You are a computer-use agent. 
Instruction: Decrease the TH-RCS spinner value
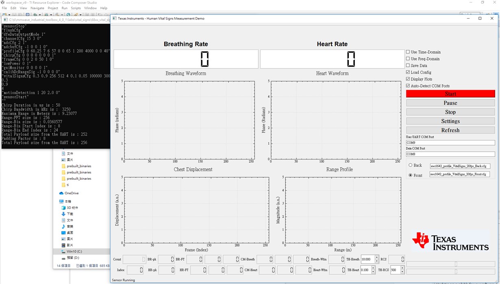[402, 271]
